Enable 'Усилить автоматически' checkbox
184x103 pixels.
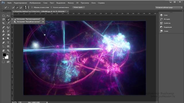click(x=51, y=7)
